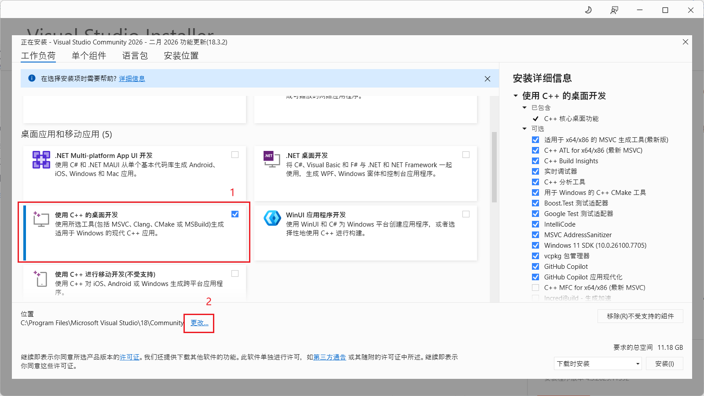This screenshot has height=396, width=704.
Task: Switch to the 安装位置 tab
Action: pyautogui.click(x=181, y=55)
